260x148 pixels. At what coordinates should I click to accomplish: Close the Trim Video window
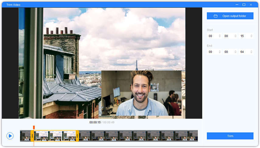point(251,5)
